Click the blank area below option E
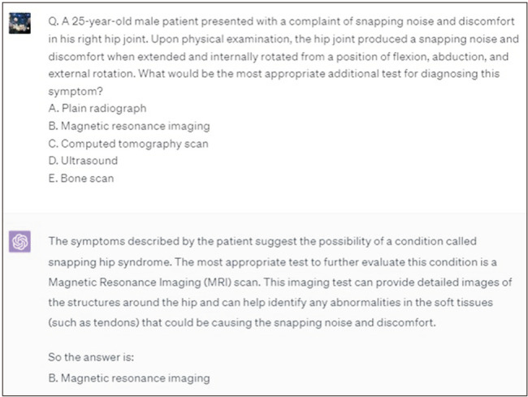The height and width of the screenshot is (397, 528). pos(264,198)
